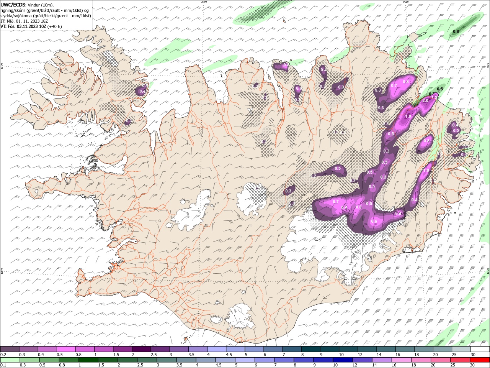Choose the darkest green rain swatch labeled 1
This screenshot has height=368, width=490.
click(x=88, y=360)
